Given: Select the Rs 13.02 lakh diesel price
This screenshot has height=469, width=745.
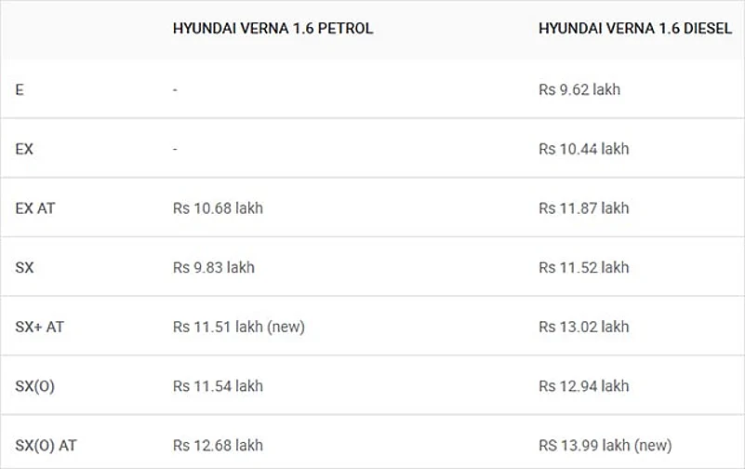Looking at the screenshot, I should point(583,327).
